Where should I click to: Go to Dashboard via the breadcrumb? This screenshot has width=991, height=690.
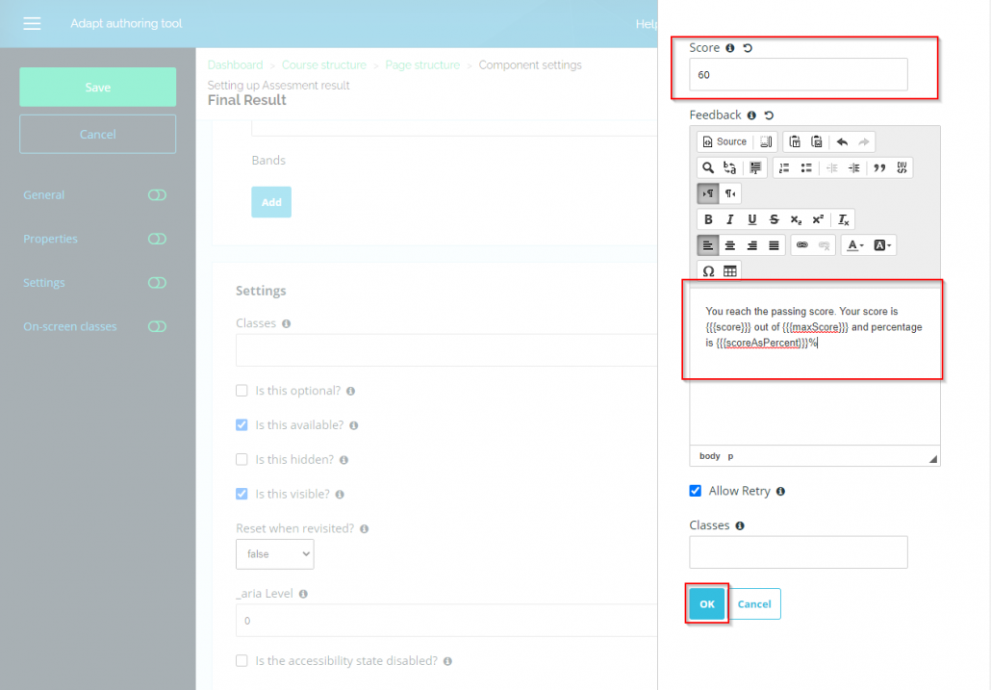236,64
